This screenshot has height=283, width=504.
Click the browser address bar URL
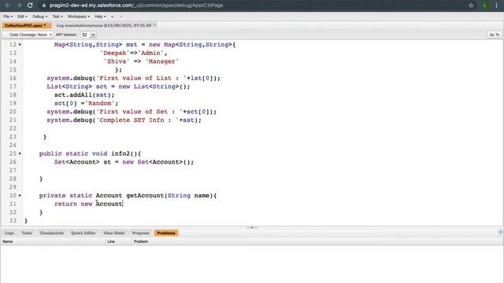click(136, 6)
